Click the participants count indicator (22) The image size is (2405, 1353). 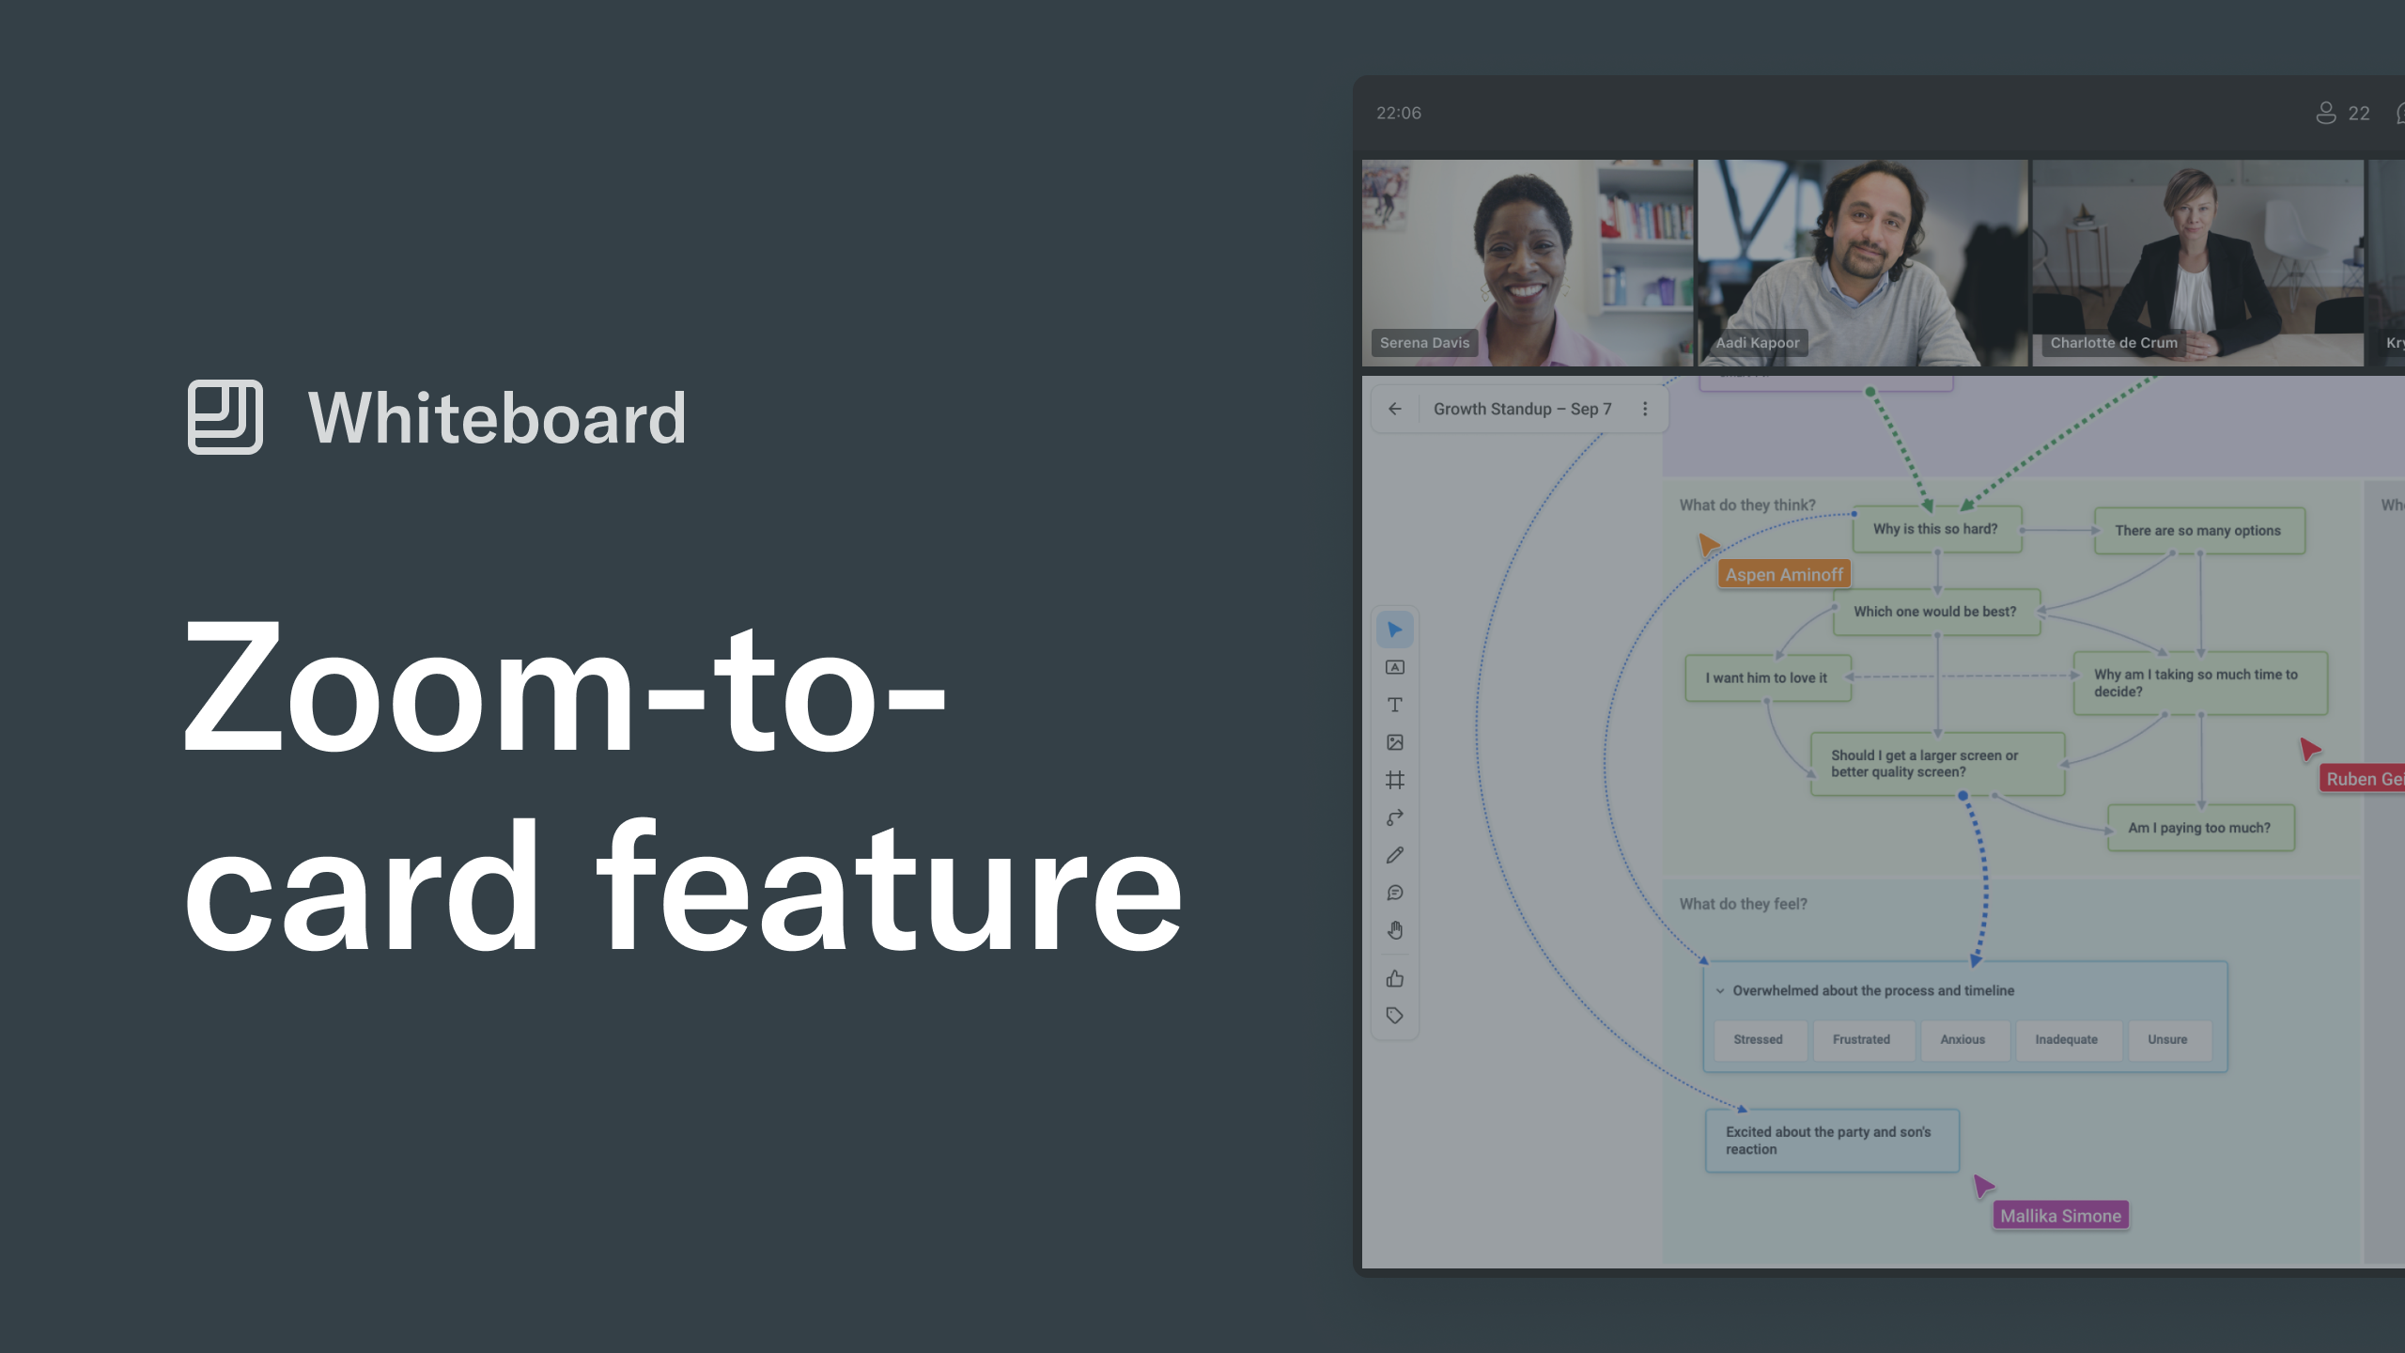[2342, 111]
